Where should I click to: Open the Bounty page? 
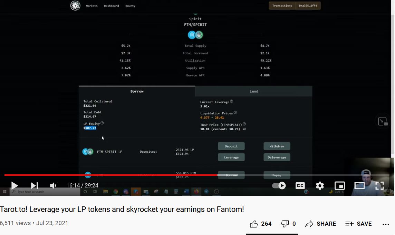coord(130,6)
